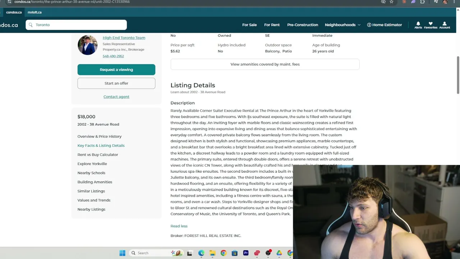The width and height of the screenshot is (460, 259).
Task: Open High End Toronto Team profile link
Action: (124, 38)
